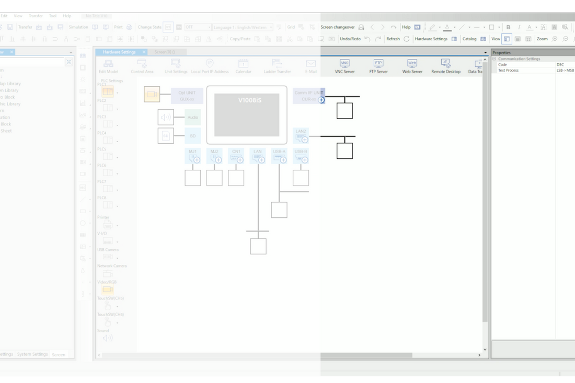
Task: Collapse the Communication Settings property group
Action: tap(494, 59)
